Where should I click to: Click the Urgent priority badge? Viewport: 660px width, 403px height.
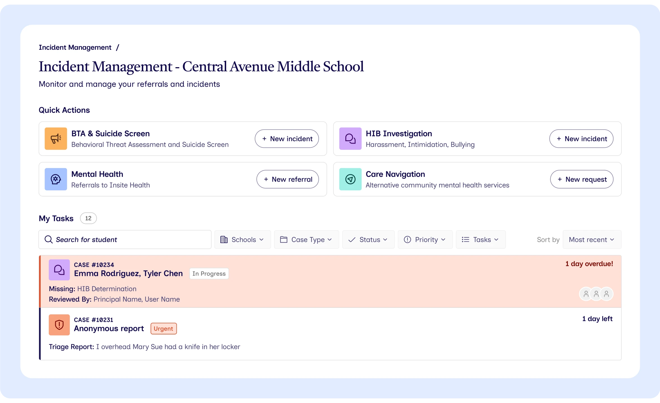pos(164,329)
